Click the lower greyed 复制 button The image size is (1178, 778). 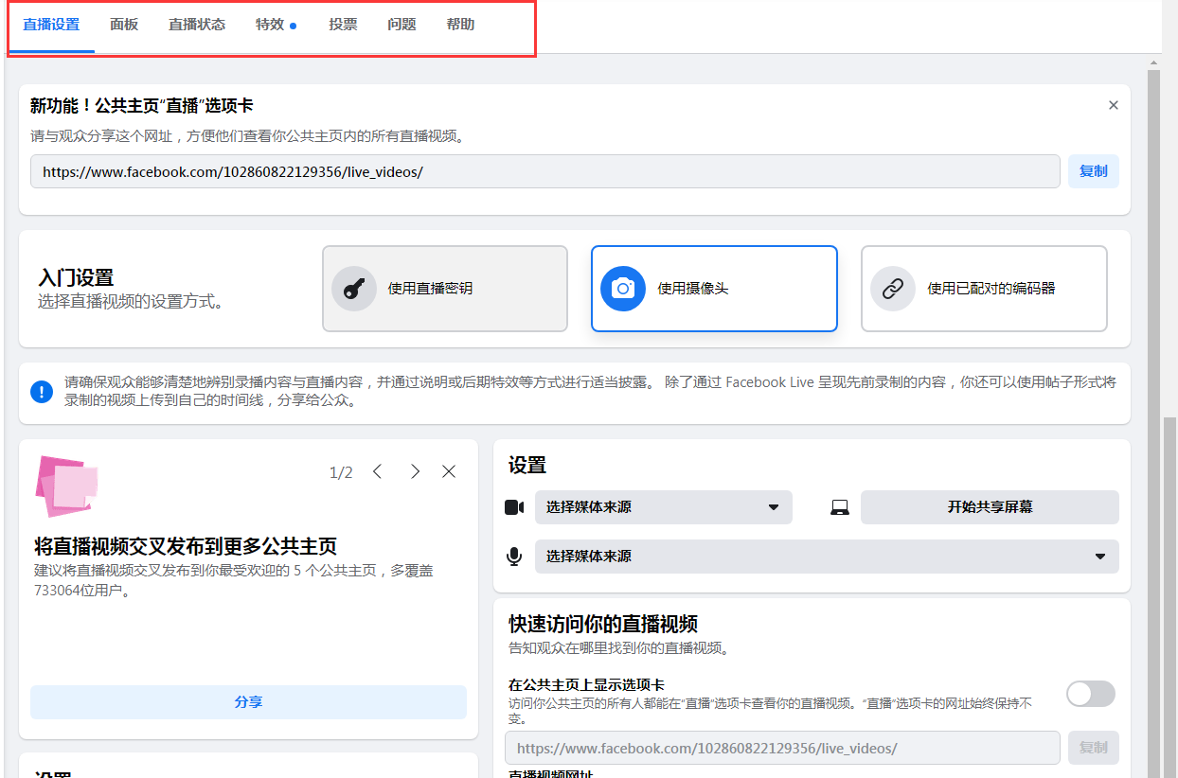[x=1094, y=748]
